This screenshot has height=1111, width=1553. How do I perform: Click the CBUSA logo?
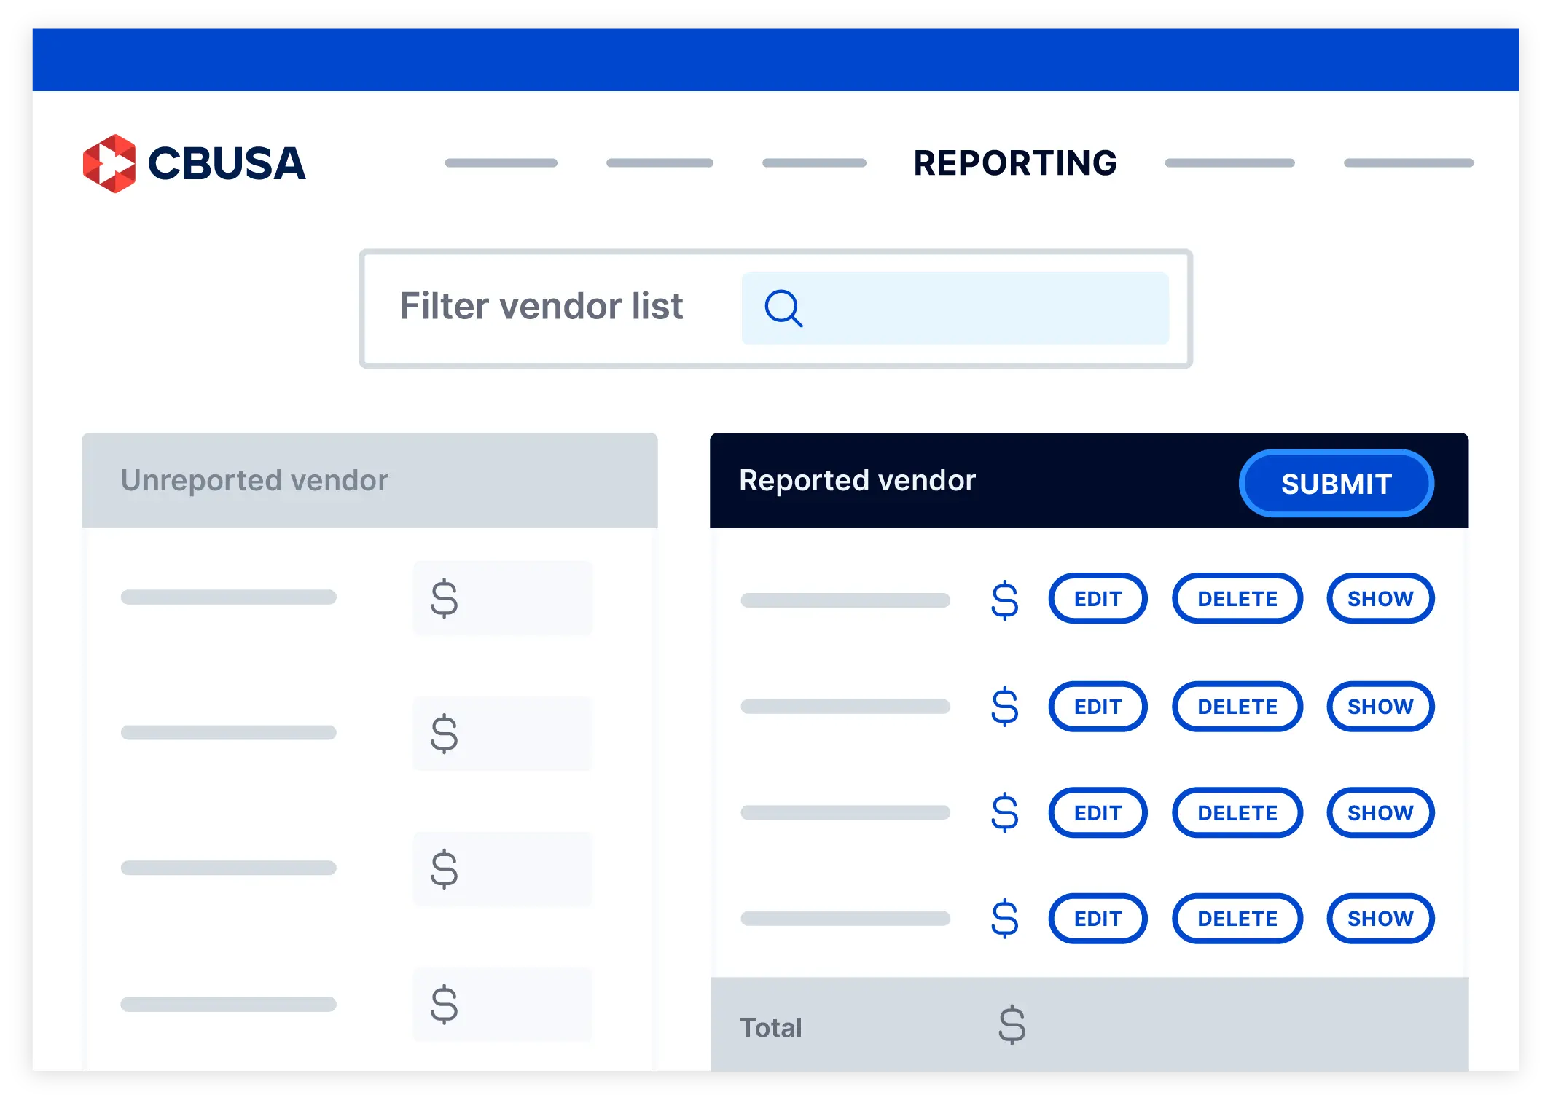(194, 163)
